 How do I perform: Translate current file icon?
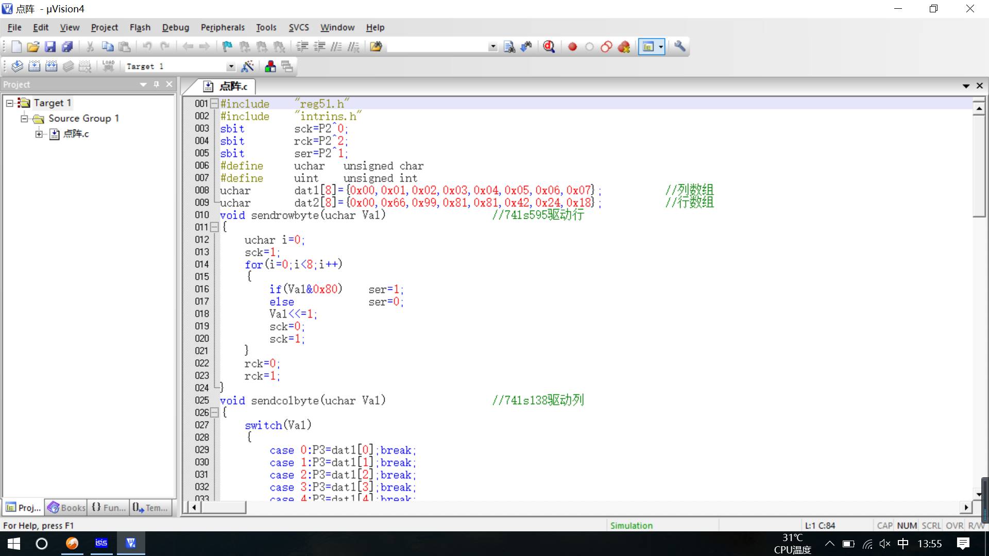[x=17, y=66]
